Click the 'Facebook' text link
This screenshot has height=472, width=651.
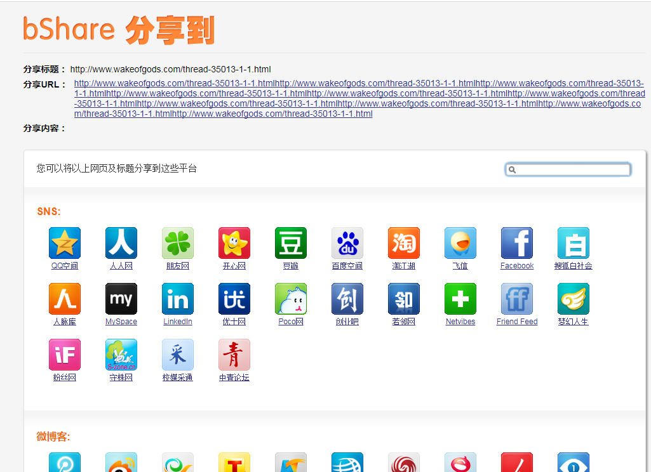[517, 266]
